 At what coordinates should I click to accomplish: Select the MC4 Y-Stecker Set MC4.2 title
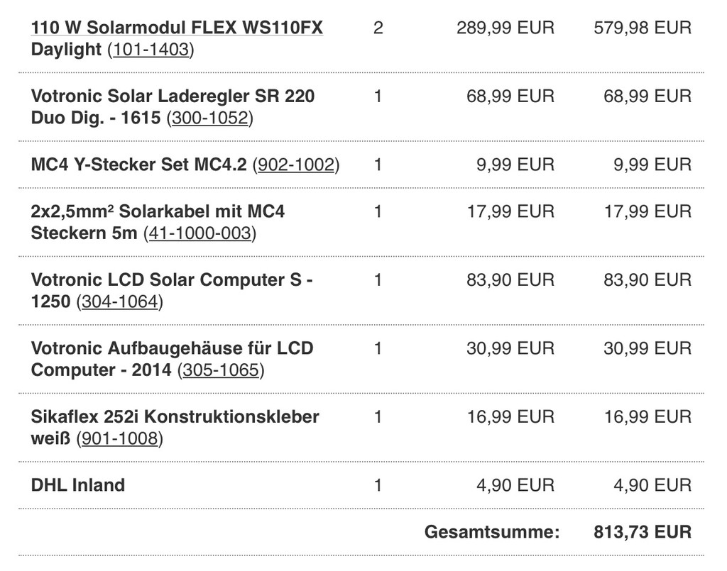point(138,165)
